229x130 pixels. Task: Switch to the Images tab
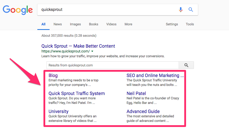coord(75,24)
